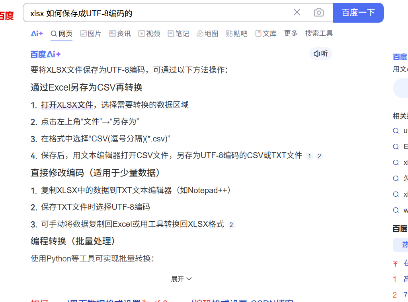Image resolution: width=408 pixels, height=302 pixels.
Task: Click the Baidu logo at top left
Action: pos(7,15)
